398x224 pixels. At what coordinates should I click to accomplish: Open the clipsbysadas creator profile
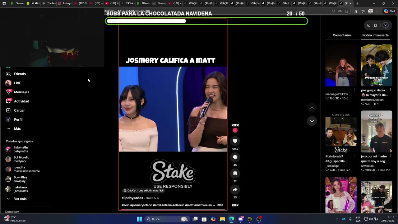(x=132, y=198)
